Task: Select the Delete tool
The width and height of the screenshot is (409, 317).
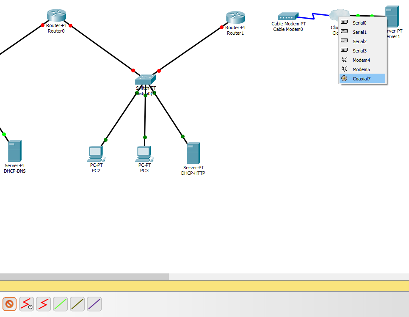Action: point(9,304)
